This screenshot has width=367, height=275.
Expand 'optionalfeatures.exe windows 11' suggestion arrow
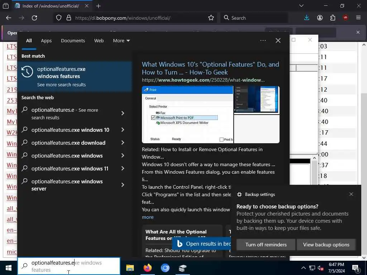tap(123, 168)
